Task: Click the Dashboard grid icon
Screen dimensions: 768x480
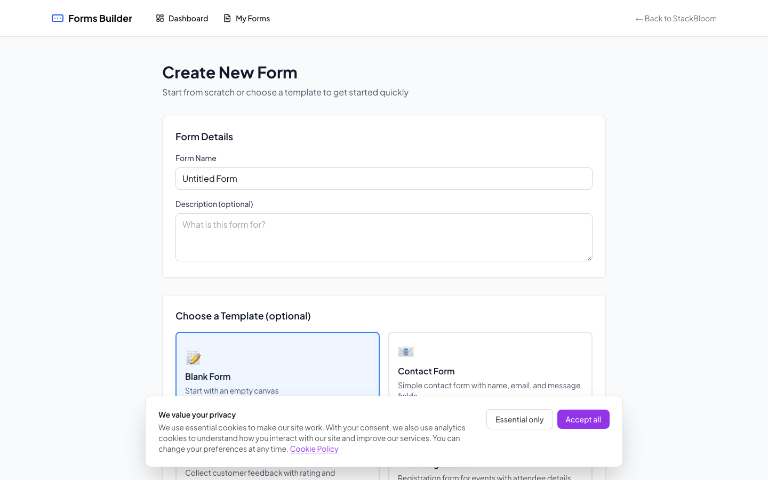Action: click(159, 18)
